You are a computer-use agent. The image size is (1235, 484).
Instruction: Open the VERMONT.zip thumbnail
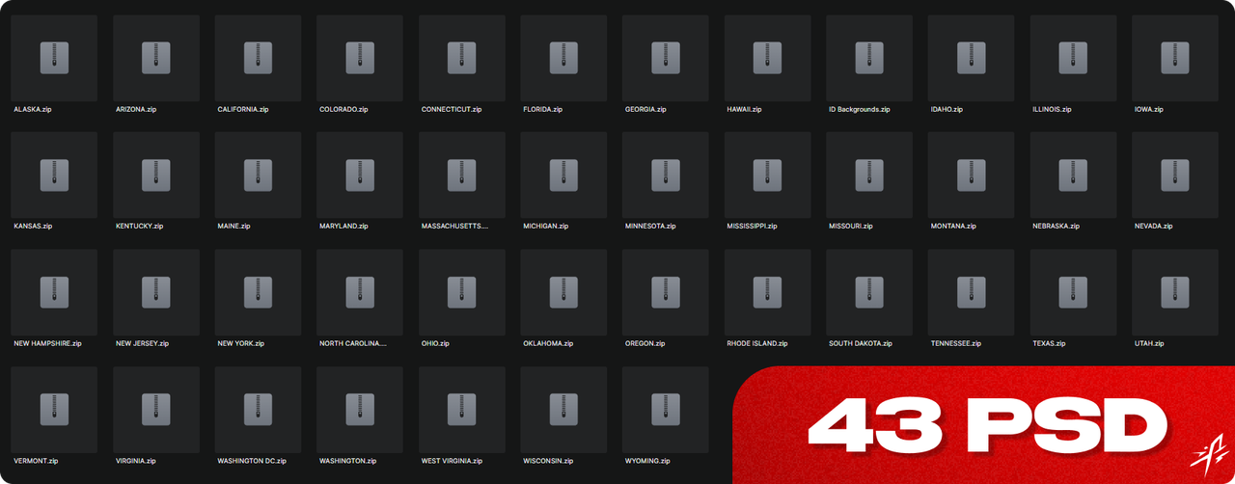(x=54, y=410)
